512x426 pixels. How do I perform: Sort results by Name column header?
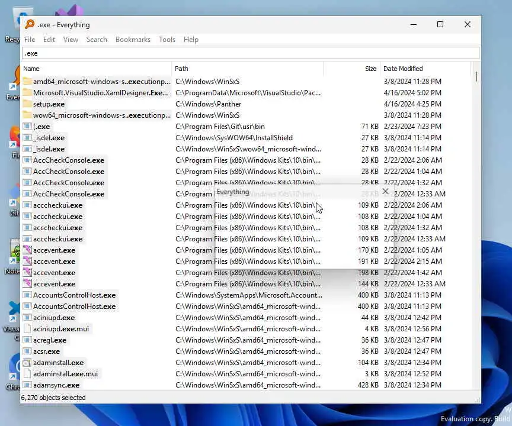click(x=97, y=69)
